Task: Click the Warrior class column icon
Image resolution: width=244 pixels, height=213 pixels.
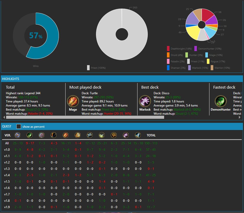Action: [x=138, y=135]
